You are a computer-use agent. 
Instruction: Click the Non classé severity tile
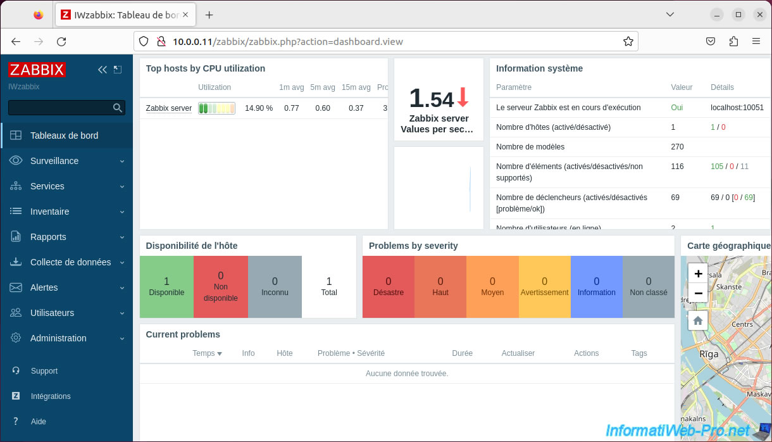[x=649, y=287]
